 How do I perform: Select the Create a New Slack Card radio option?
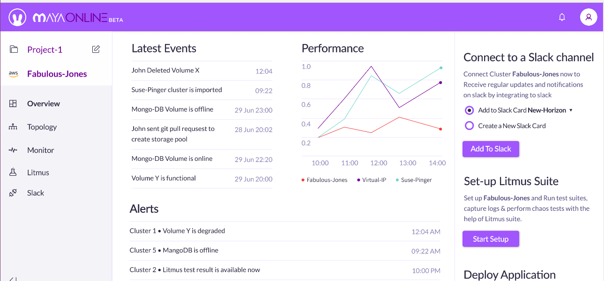[469, 126]
